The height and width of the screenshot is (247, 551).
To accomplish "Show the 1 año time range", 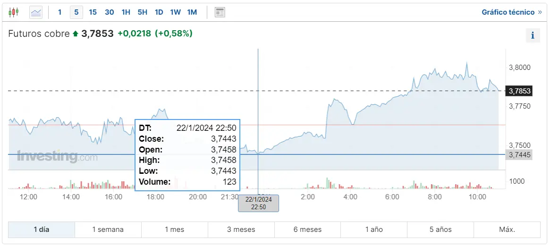I will (x=373, y=230).
